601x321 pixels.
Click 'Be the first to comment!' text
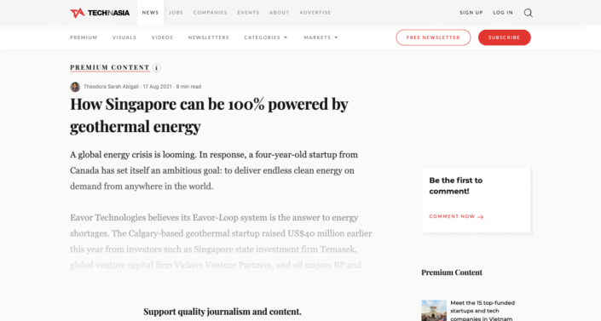coord(456,186)
